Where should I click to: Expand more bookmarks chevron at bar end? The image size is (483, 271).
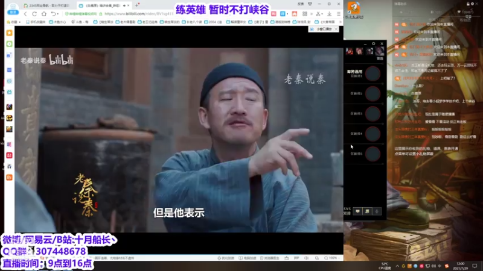341,22
